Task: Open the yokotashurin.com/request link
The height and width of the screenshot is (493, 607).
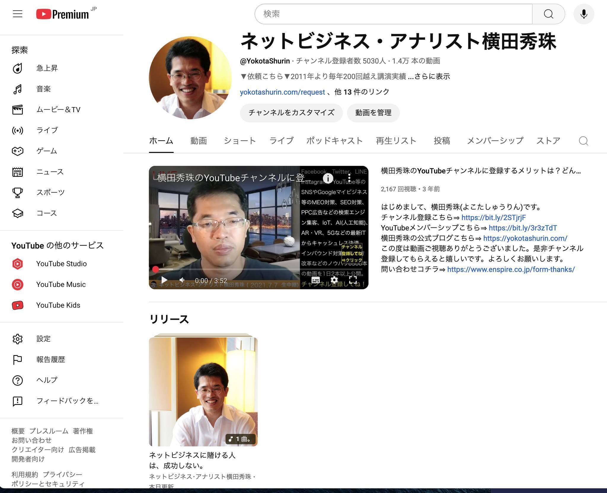Action: [282, 92]
